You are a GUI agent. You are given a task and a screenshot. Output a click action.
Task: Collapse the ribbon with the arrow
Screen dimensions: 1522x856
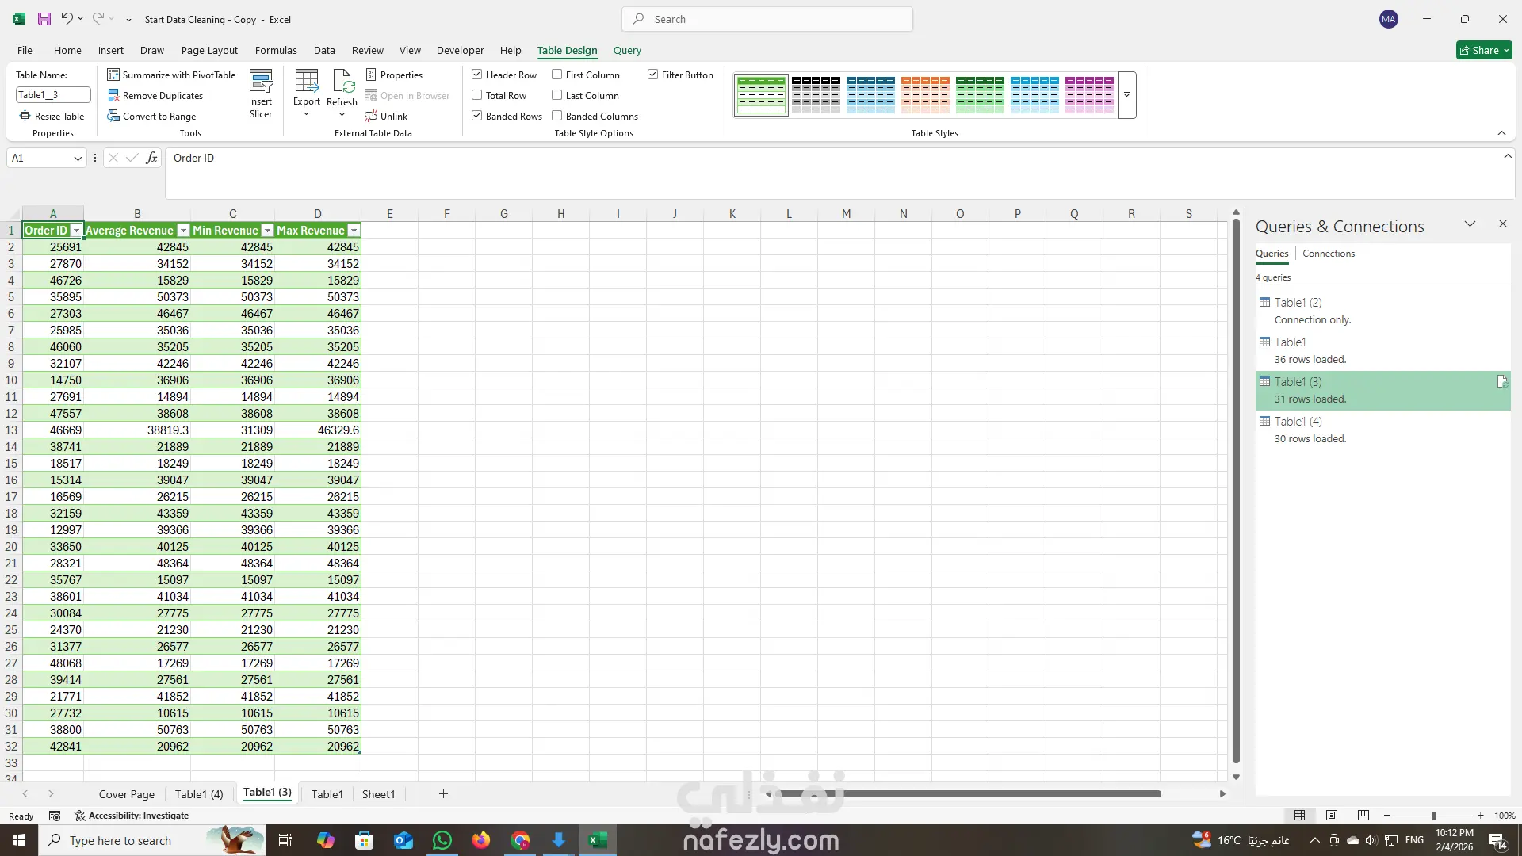point(1501,132)
